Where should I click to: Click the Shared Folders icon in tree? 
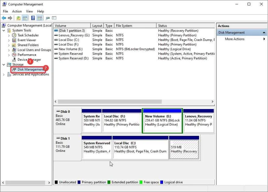tap(14, 45)
